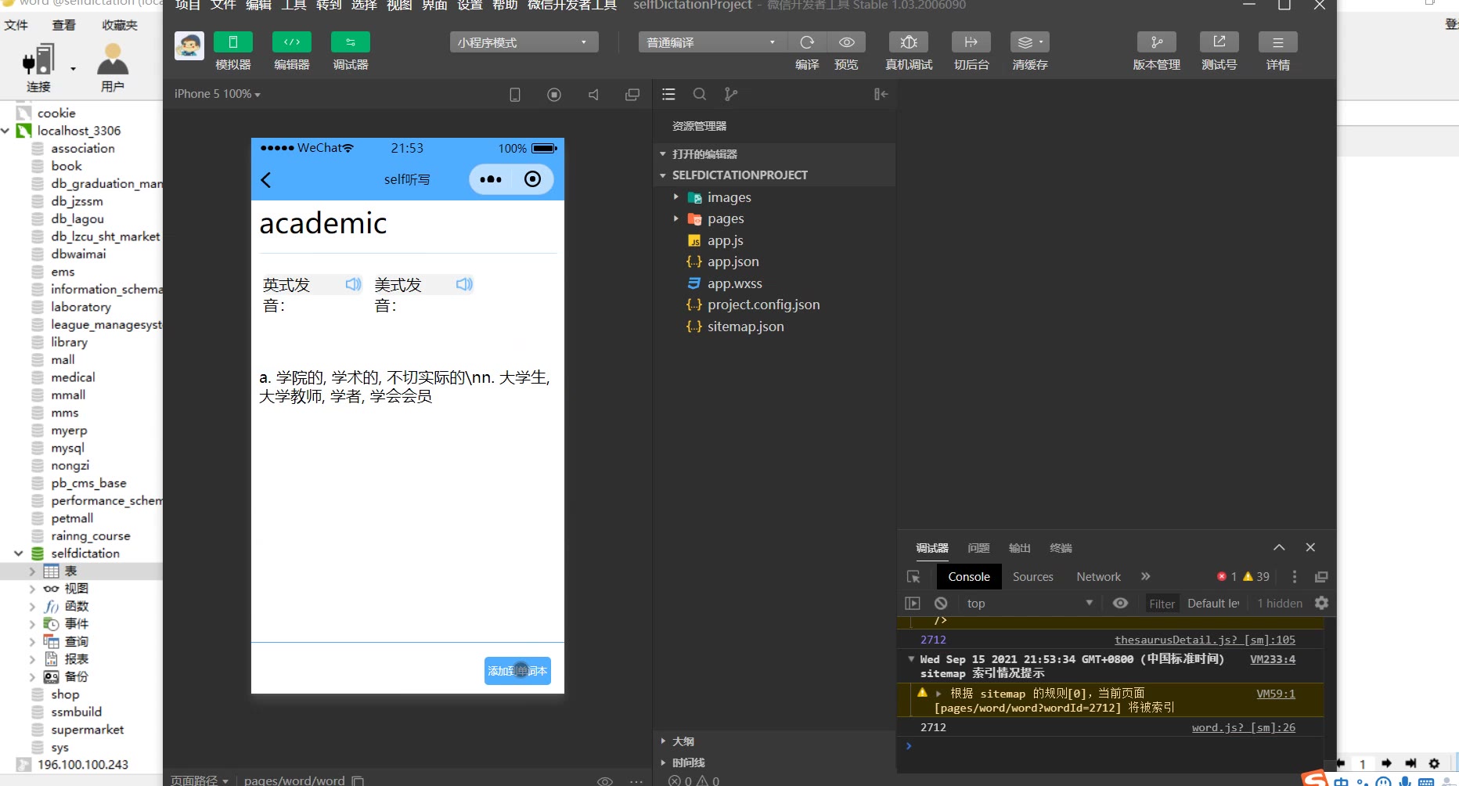Screen dimensions: 1459x786
Task: Switch to the Network tab
Action: tap(1098, 577)
